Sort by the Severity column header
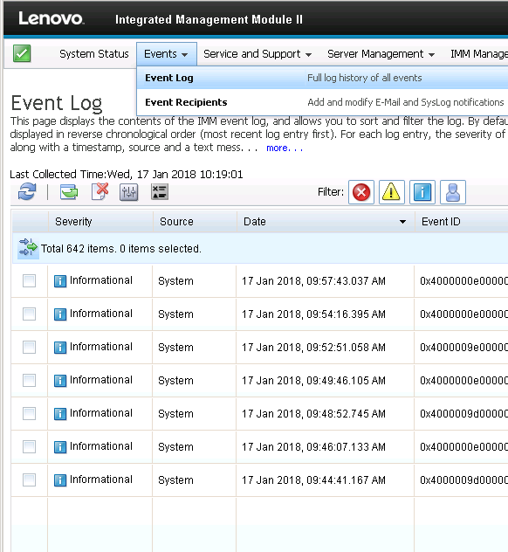508x552 pixels. coord(73,222)
